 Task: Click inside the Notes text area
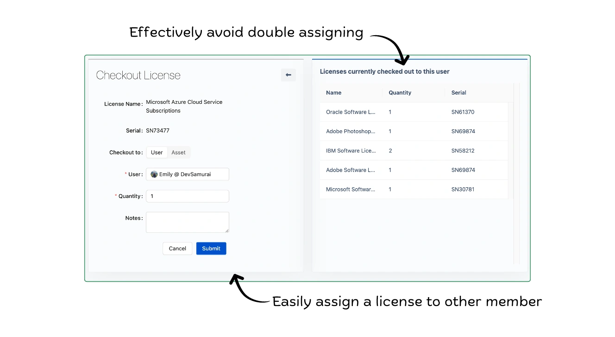click(x=188, y=222)
